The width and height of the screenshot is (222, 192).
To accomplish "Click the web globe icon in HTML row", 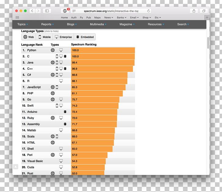I will tap(53, 143).
